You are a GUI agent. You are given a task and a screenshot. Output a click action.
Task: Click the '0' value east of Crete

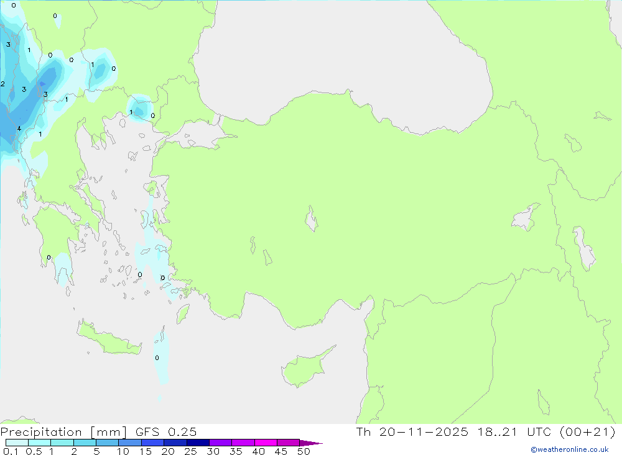[157, 358]
